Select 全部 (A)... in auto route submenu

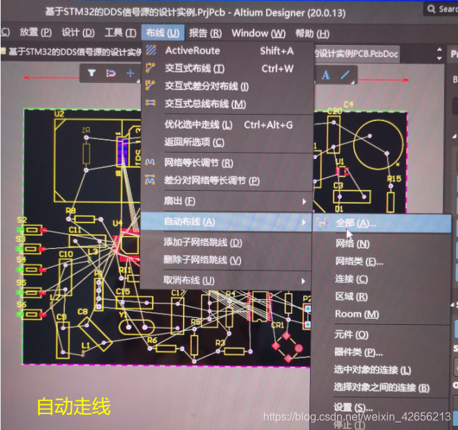click(x=382, y=223)
